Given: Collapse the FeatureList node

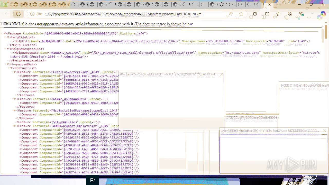Looking at the screenshot, I should (11, 68).
